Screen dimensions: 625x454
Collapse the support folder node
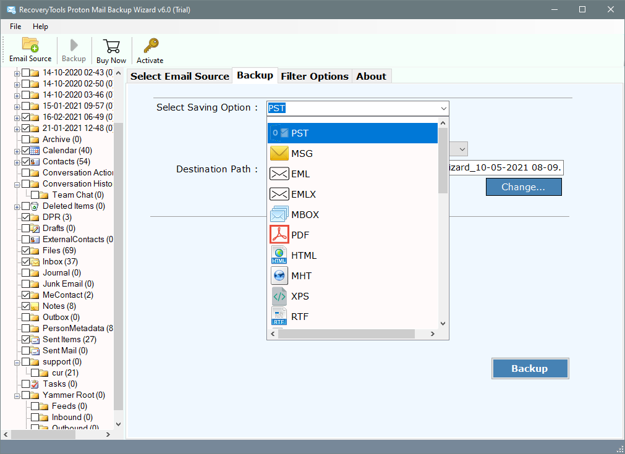(17, 363)
